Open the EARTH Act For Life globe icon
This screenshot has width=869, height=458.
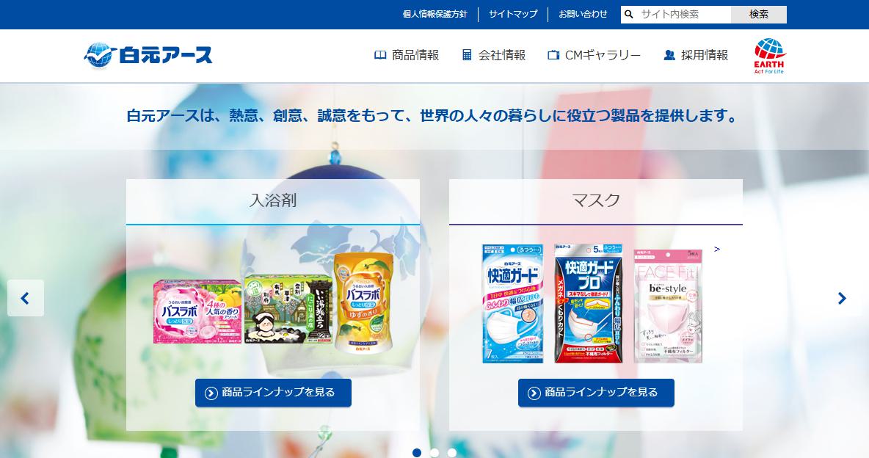(x=769, y=56)
